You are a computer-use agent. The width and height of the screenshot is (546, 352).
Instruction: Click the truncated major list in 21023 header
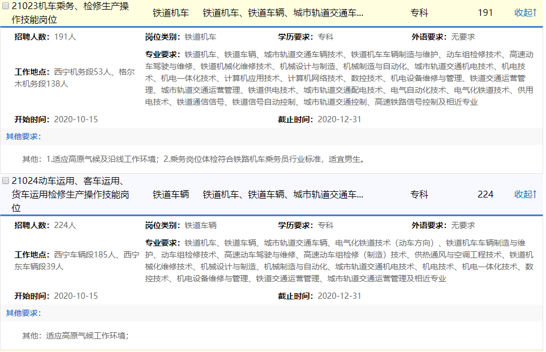click(283, 12)
